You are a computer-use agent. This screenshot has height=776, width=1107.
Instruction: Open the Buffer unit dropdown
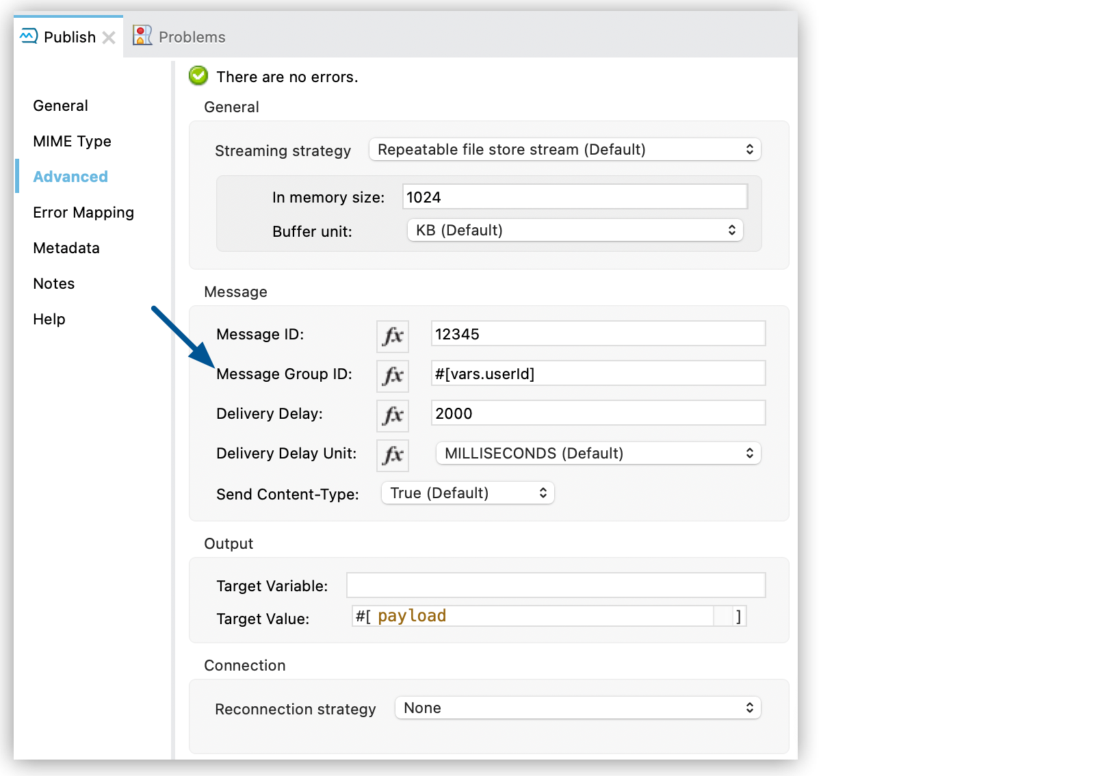tap(575, 230)
